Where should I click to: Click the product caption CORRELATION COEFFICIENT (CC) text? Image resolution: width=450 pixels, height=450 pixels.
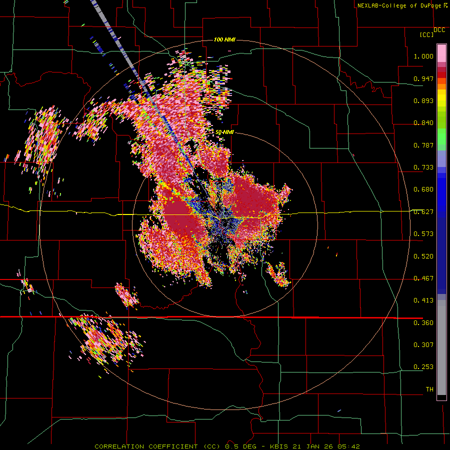(157, 446)
